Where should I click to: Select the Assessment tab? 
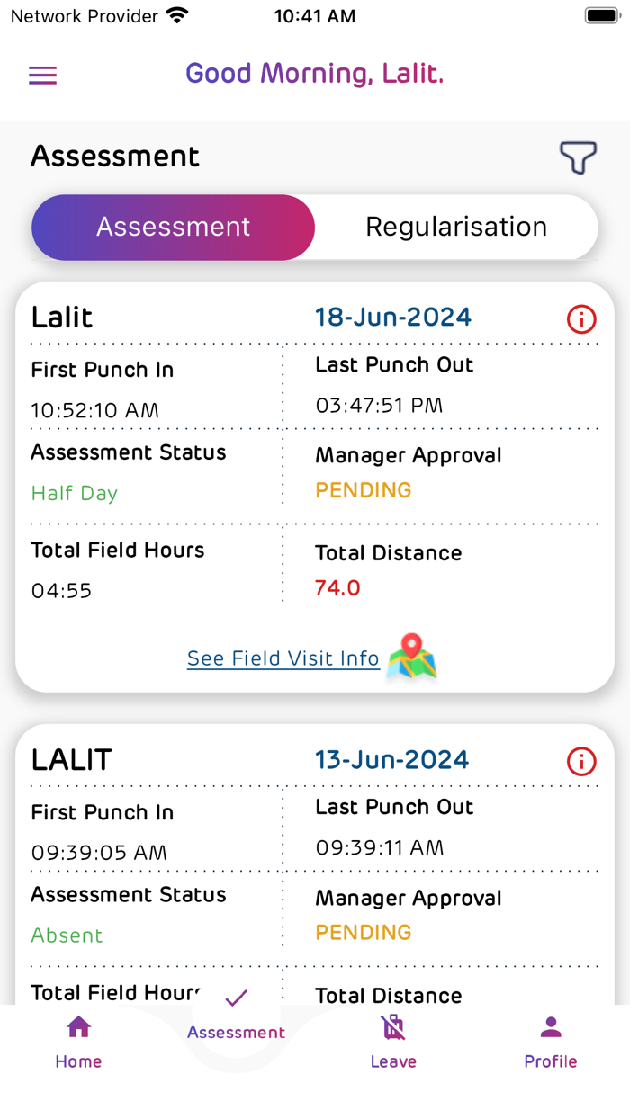173,227
